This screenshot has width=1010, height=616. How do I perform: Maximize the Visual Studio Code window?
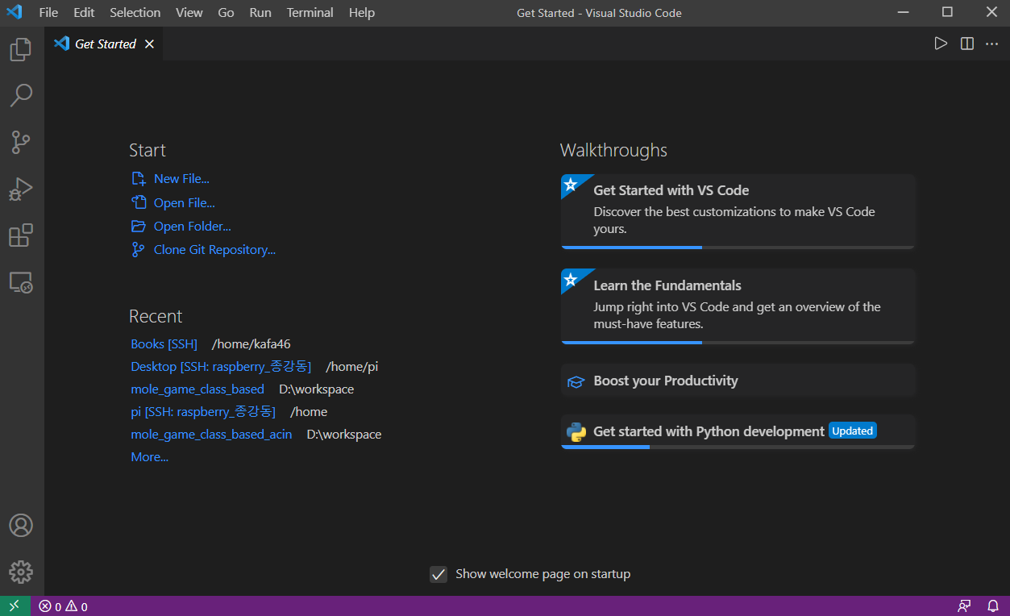coord(947,12)
